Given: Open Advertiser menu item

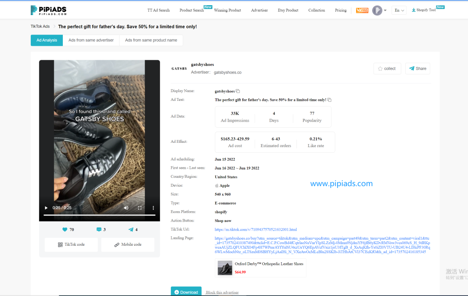Looking at the screenshot, I should [x=260, y=10].
